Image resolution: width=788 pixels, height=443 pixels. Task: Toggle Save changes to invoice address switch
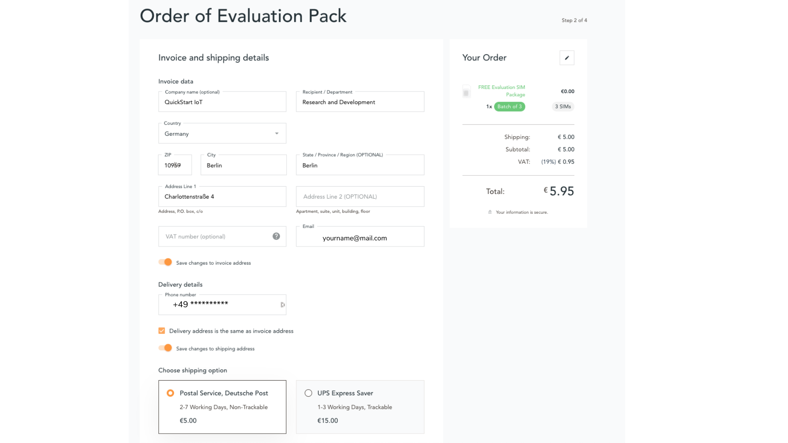[165, 262]
